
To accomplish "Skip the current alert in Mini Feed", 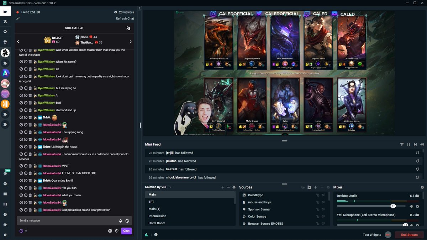I will [x=415, y=144].
